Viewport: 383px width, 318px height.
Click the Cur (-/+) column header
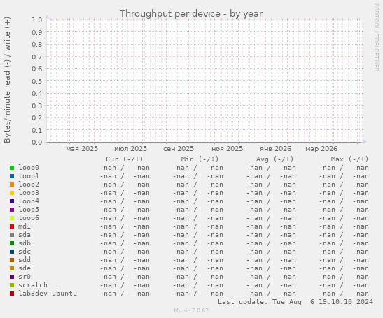click(125, 159)
